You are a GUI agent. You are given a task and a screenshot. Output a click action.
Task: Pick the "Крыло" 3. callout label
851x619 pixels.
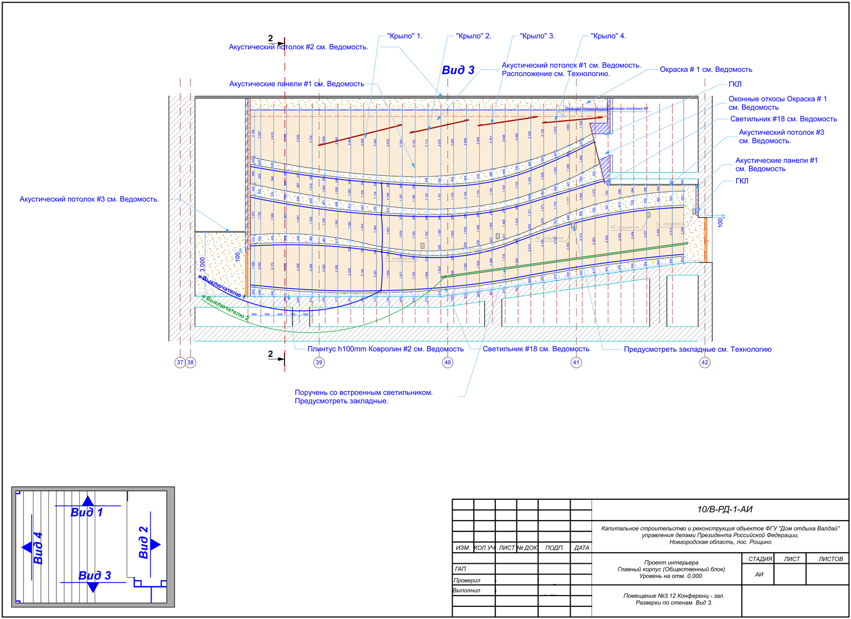coord(537,36)
